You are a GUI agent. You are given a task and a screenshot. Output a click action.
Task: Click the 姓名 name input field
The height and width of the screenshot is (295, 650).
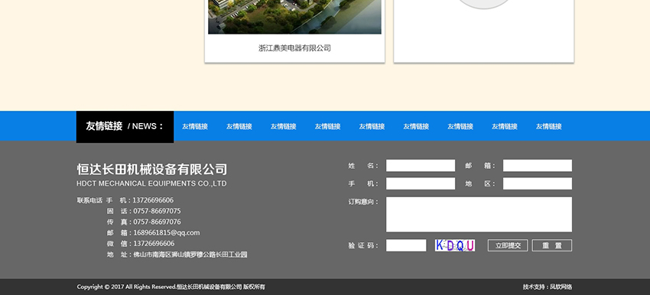click(421, 166)
